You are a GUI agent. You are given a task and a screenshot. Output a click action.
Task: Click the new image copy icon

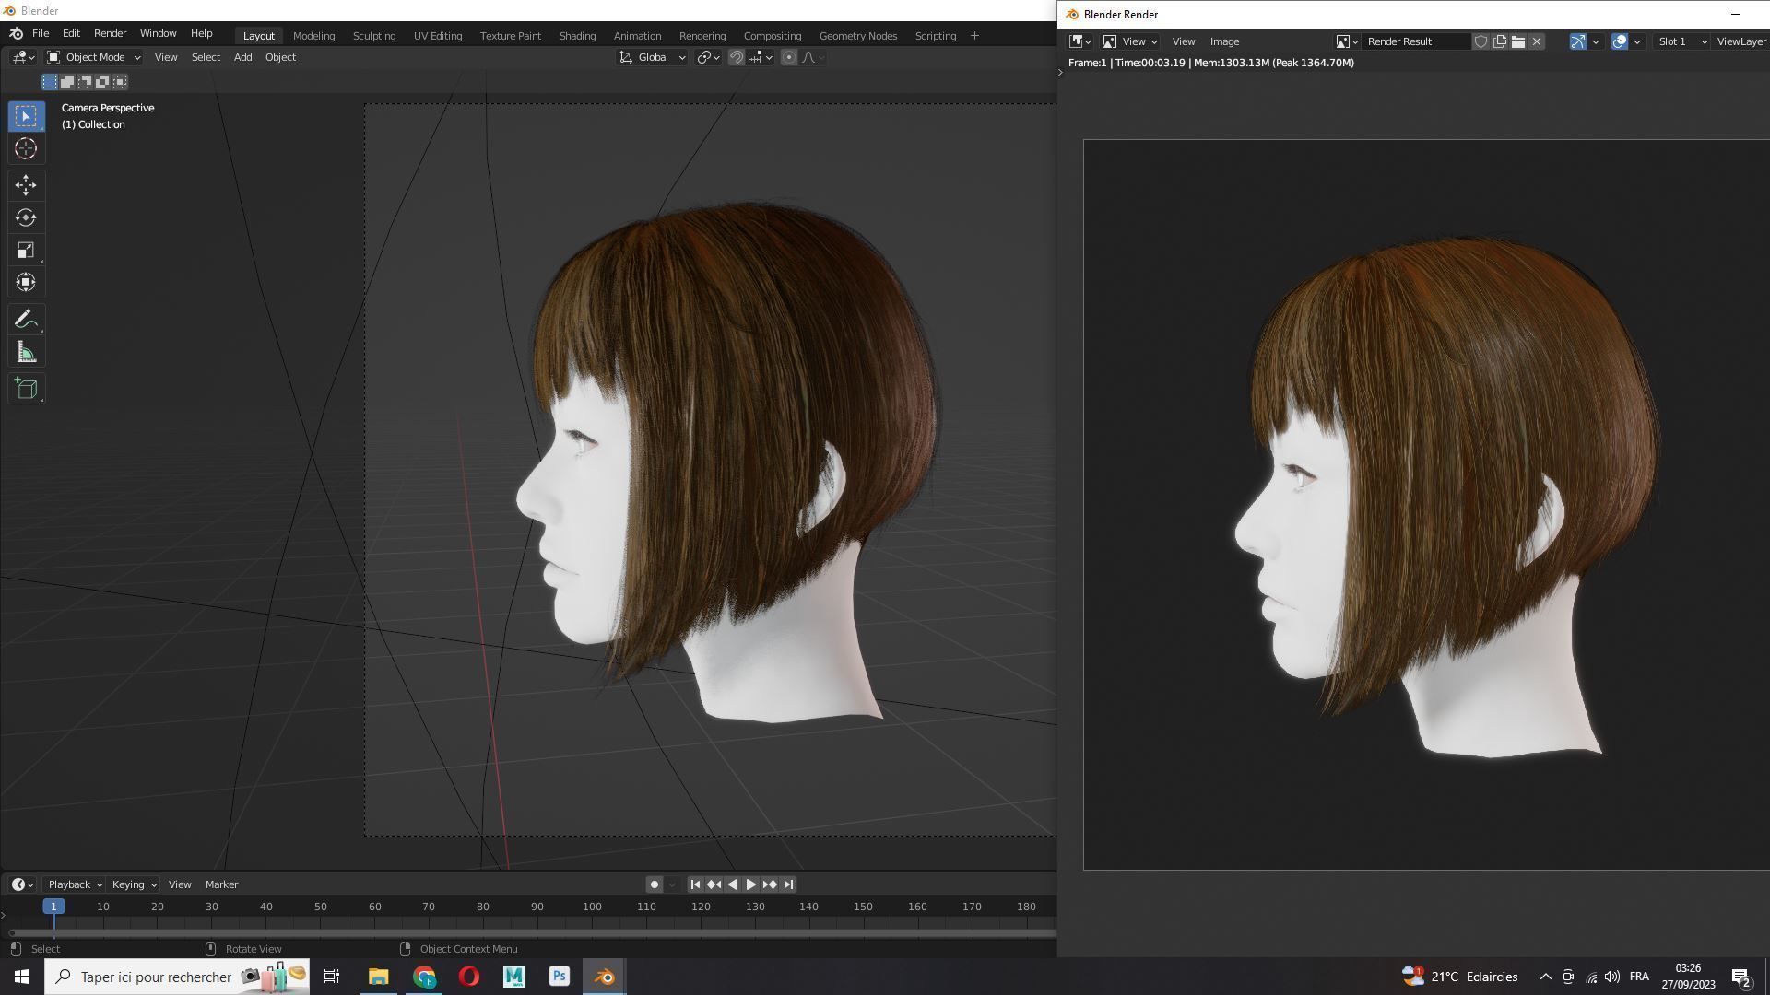click(x=1500, y=41)
